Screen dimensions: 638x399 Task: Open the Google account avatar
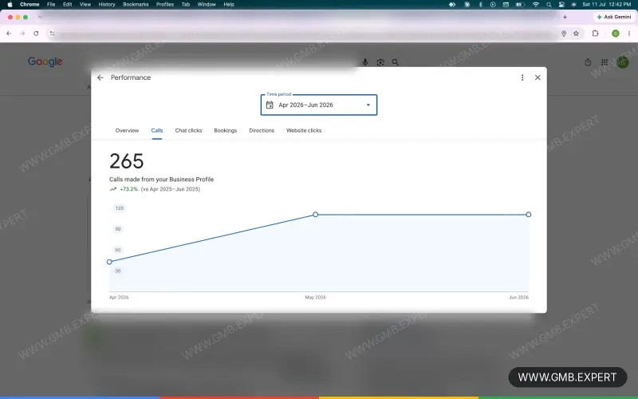point(622,62)
